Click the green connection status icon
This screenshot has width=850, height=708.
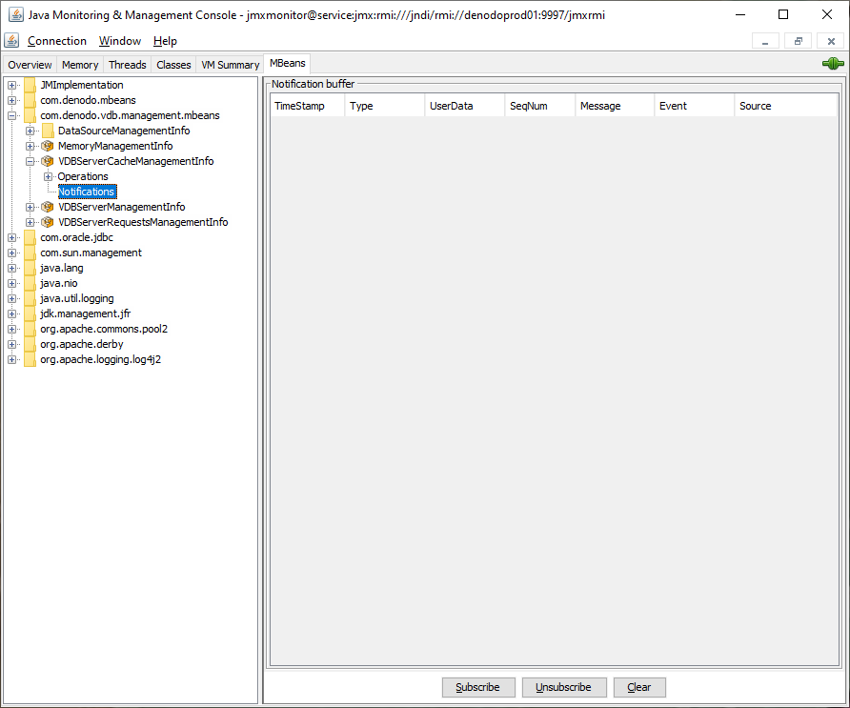point(833,64)
